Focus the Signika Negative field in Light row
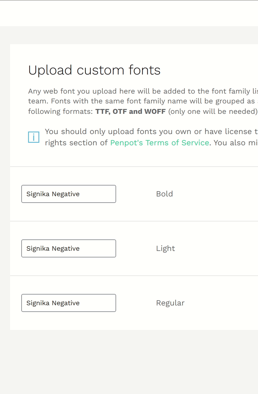258x394 pixels. [x=69, y=248]
